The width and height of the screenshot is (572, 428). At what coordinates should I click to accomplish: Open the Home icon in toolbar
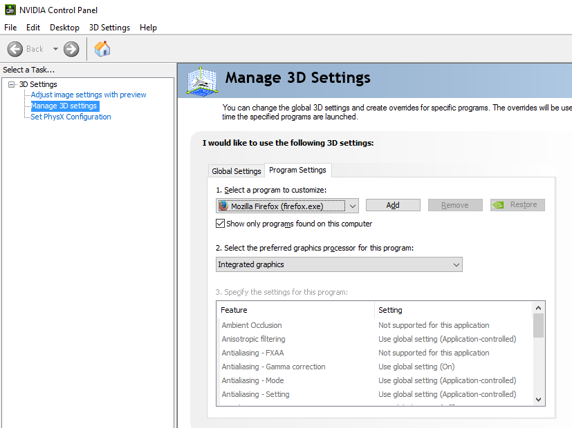coord(102,49)
